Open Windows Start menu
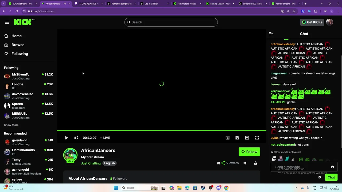 (x=116, y=188)
